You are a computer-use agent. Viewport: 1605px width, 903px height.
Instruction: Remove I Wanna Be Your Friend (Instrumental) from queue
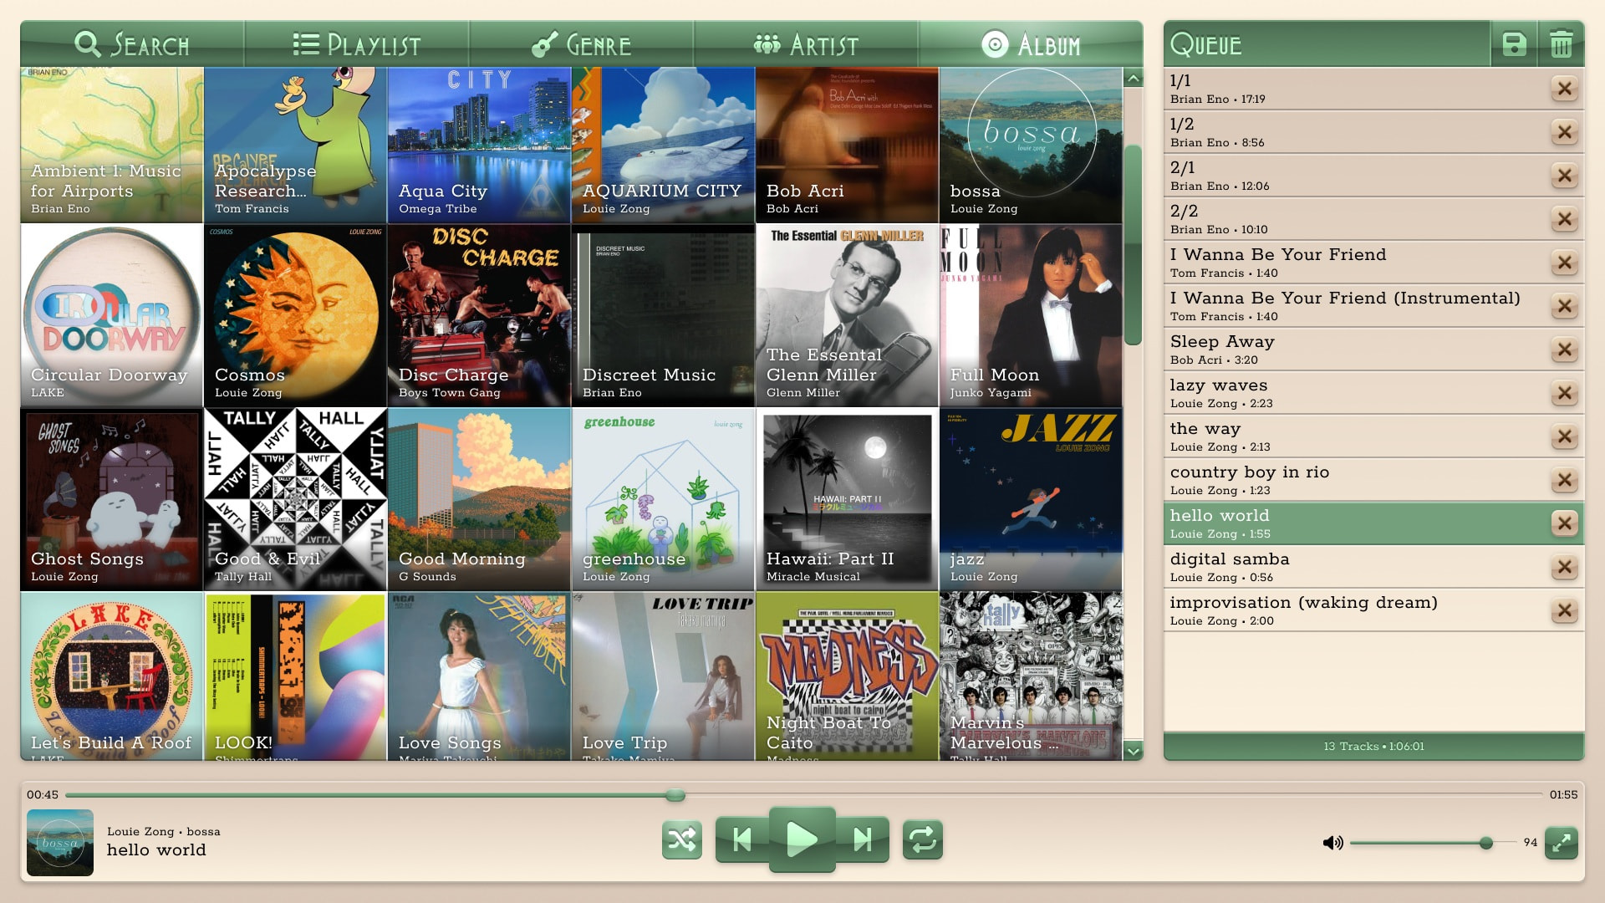tap(1565, 306)
